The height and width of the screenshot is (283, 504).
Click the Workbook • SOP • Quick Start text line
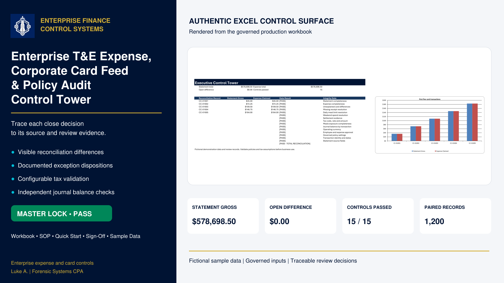(76, 236)
